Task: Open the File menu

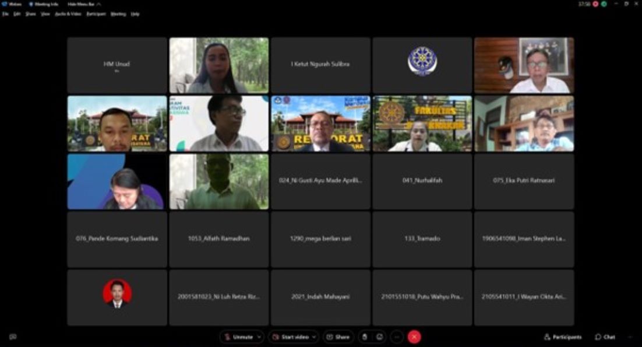Action: (5, 14)
